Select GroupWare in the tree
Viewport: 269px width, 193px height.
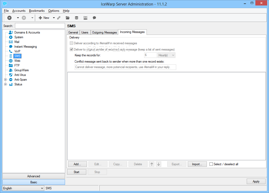click(x=21, y=70)
